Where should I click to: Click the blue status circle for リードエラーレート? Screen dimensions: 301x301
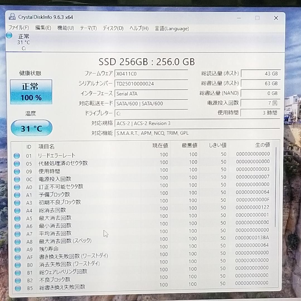17,156
